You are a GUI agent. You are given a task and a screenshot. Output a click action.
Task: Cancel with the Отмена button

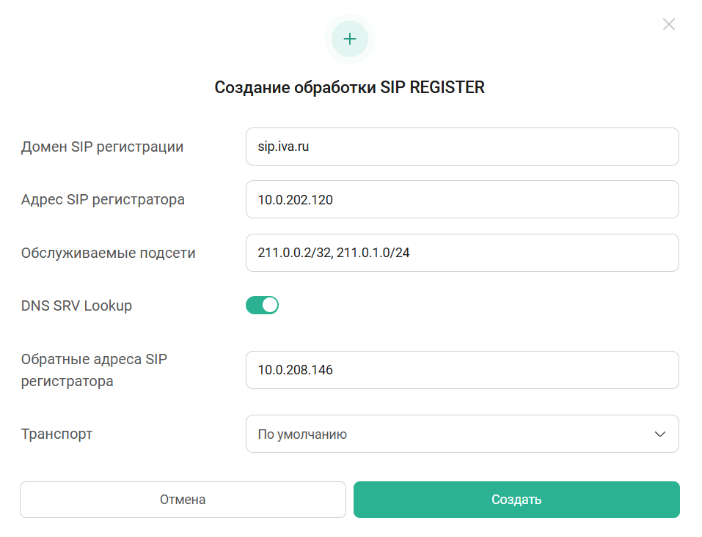pyautogui.click(x=183, y=500)
